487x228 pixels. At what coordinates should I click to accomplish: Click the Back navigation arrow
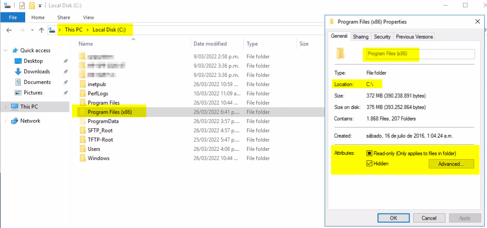pyautogui.click(x=9, y=30)
